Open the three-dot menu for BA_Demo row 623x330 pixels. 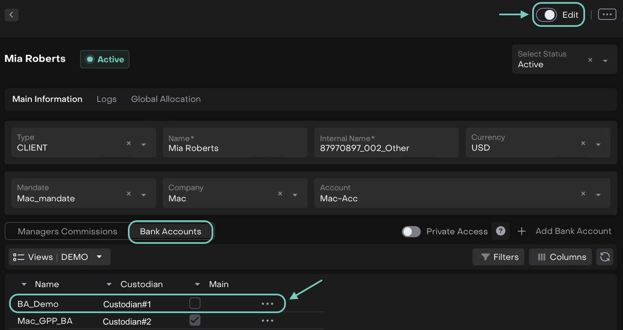(x=267, y=304)
